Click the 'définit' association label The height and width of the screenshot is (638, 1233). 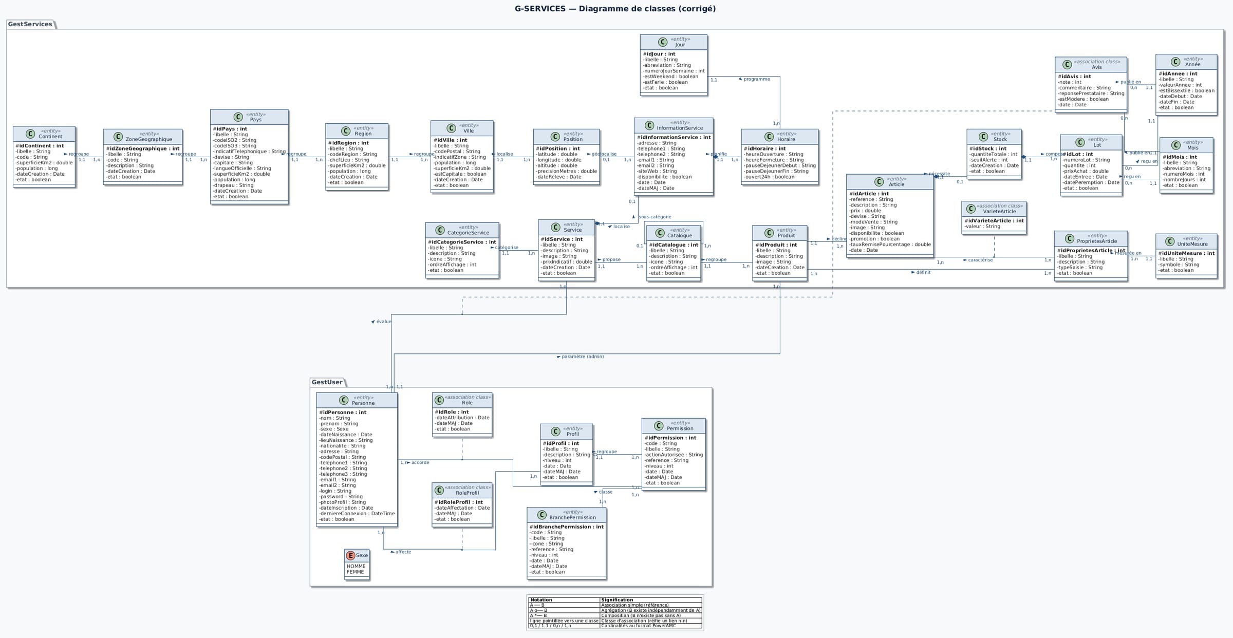[923, 272]
